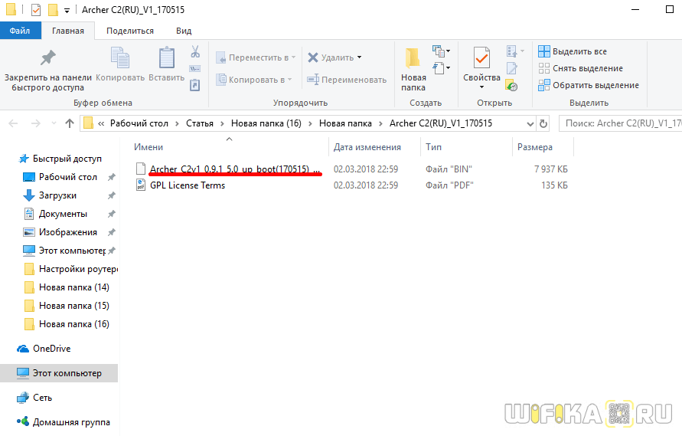Open Свойства properties icon
The image size is (682, 436).
pos(481,57)
